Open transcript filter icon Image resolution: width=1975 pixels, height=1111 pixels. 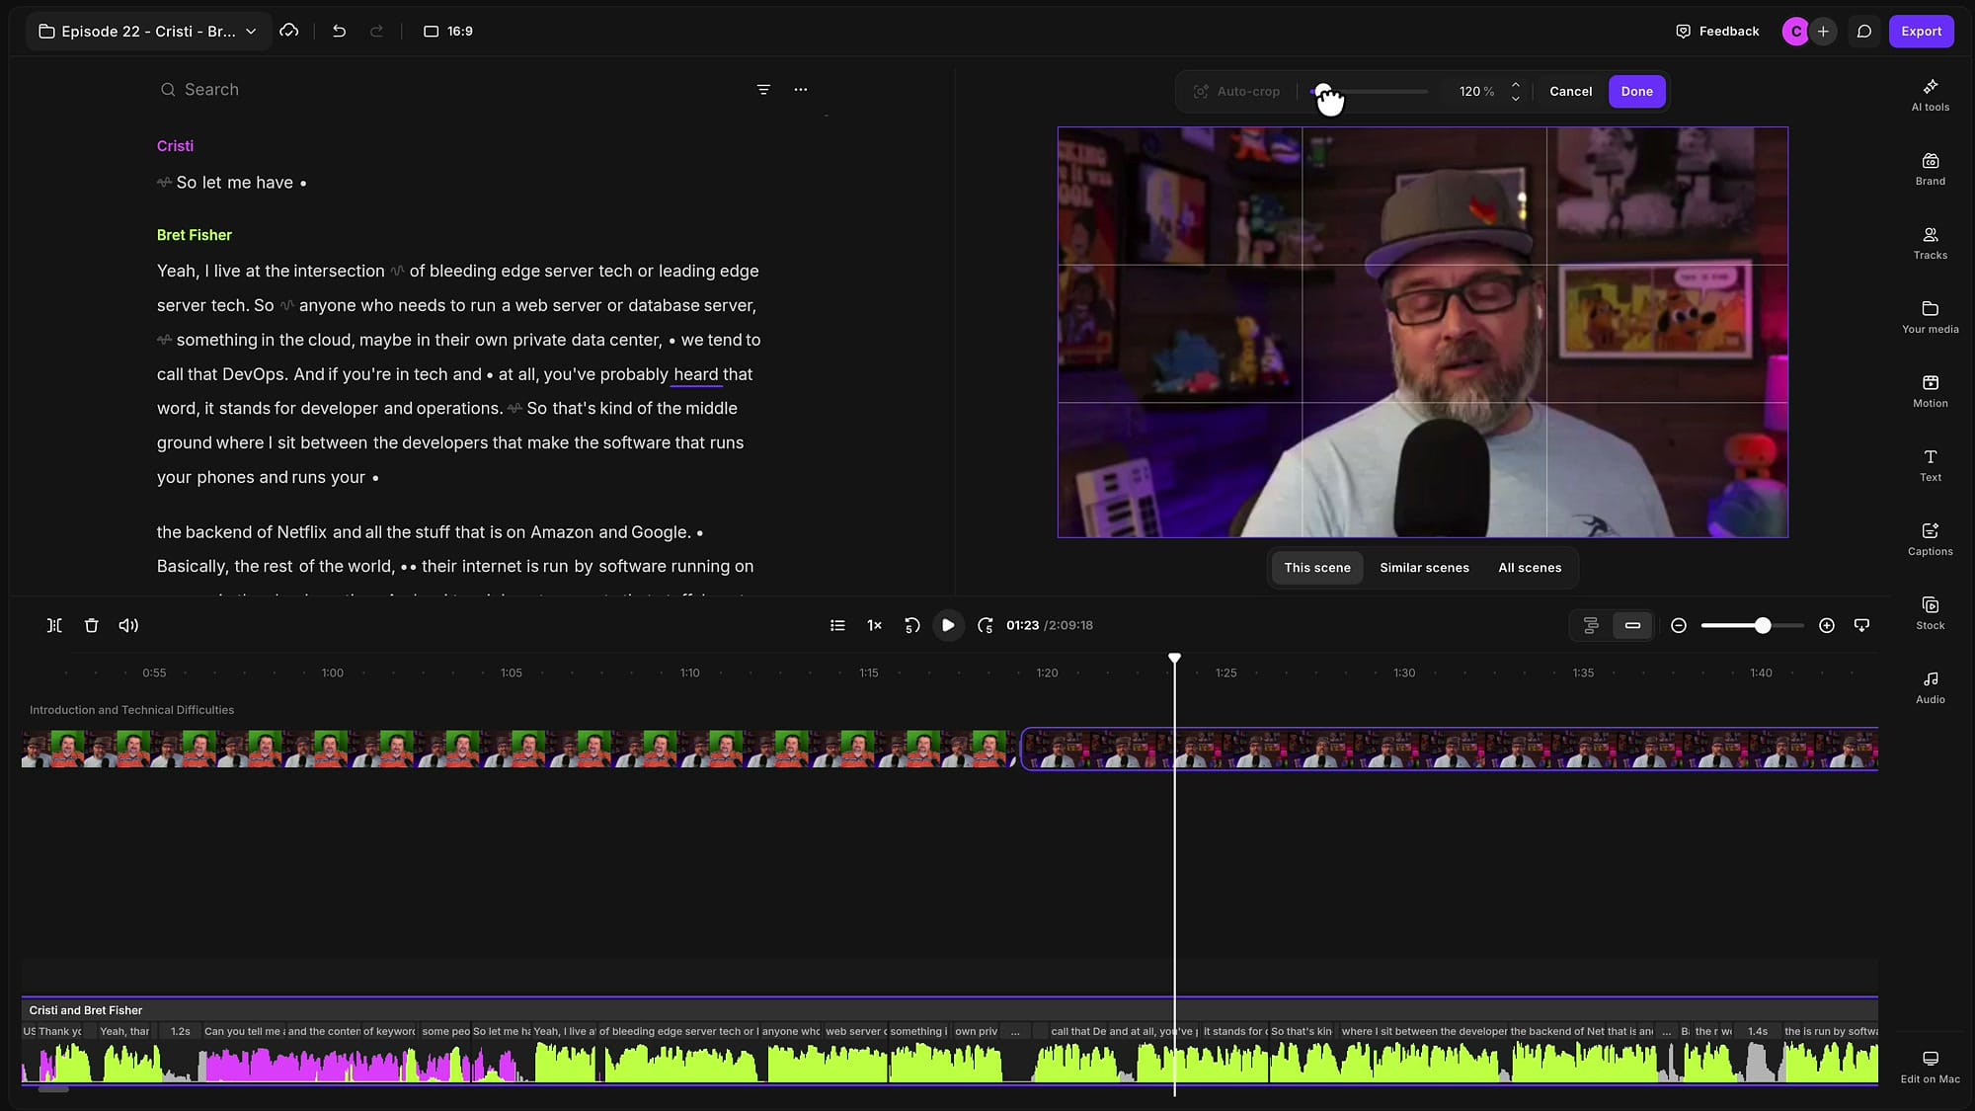[x=763, y=89]
